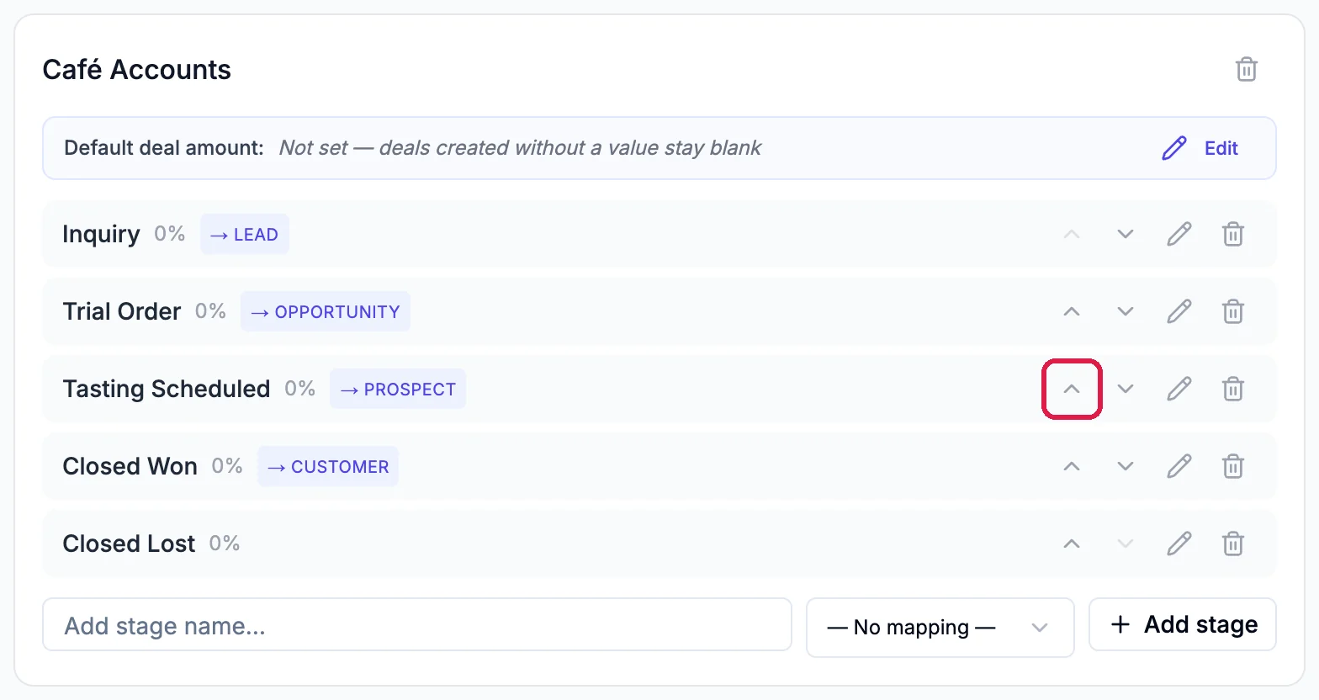Edit the Tasting Scheduled stage
This screenshot has height=700, width=1319.
(x=1179, y=389)
